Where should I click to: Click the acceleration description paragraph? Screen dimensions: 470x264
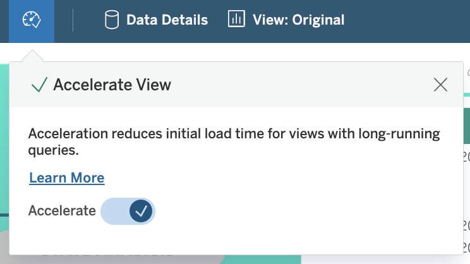pyautogui.click(x=234, y=142)
